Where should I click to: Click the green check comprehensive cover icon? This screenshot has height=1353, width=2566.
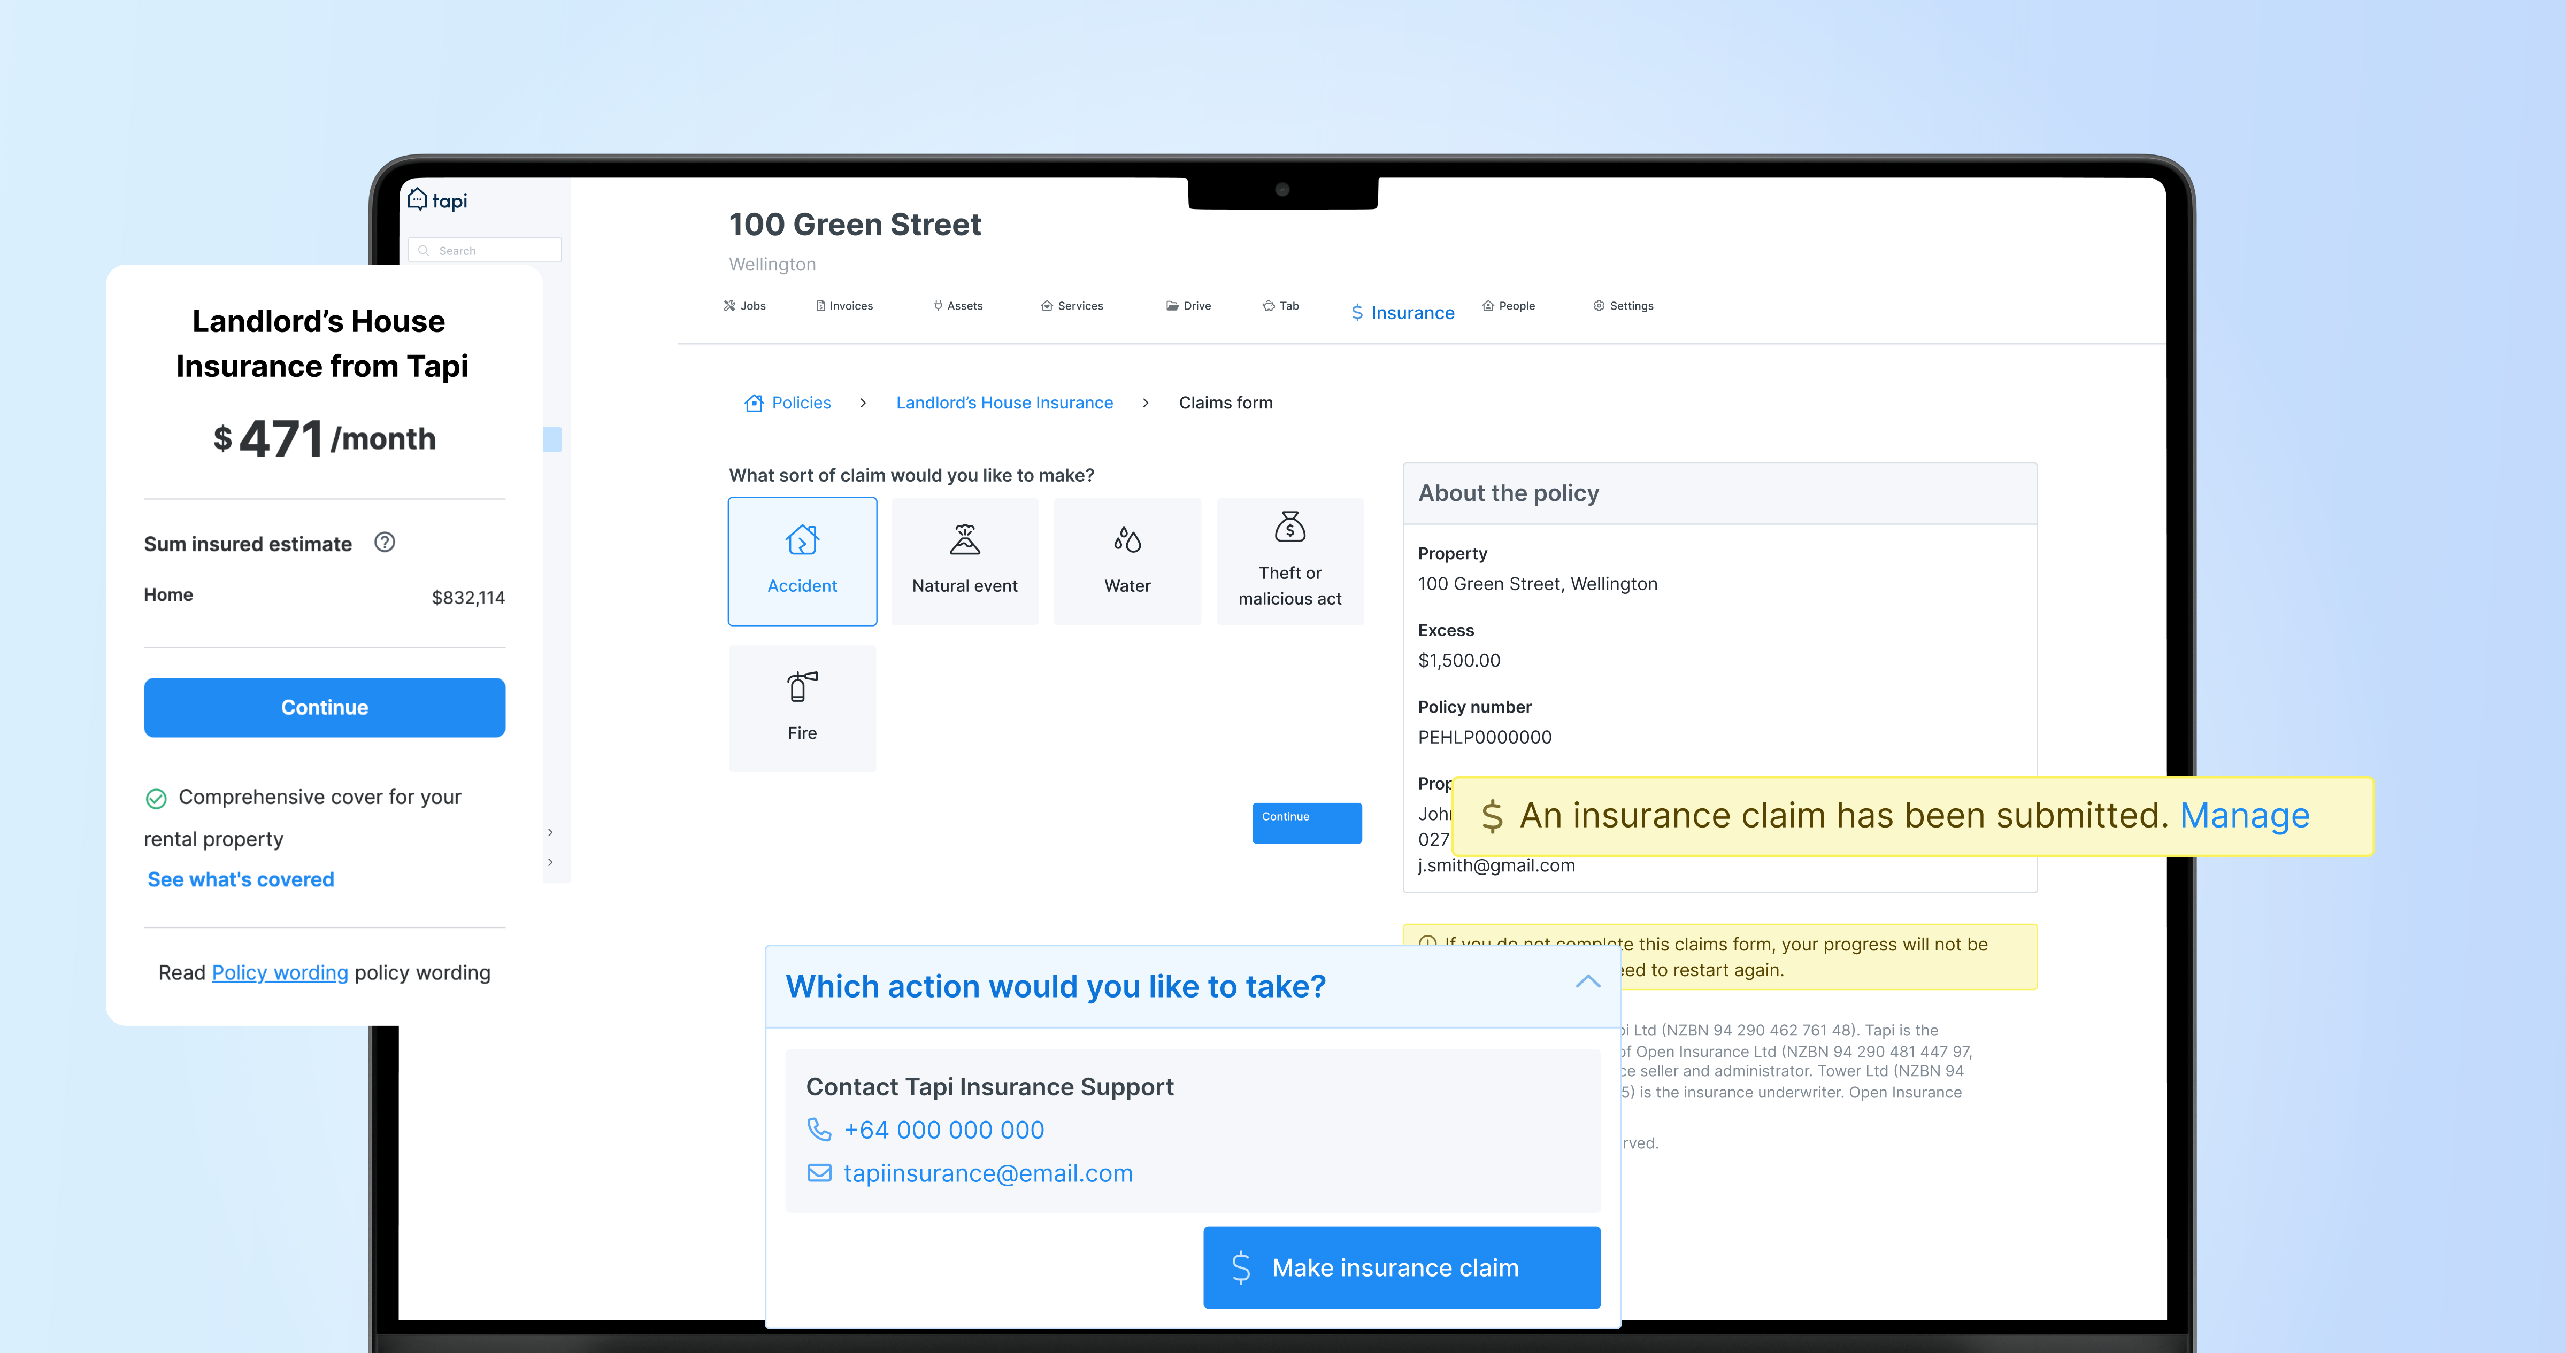pyautogui.click(x=156, y=799)
